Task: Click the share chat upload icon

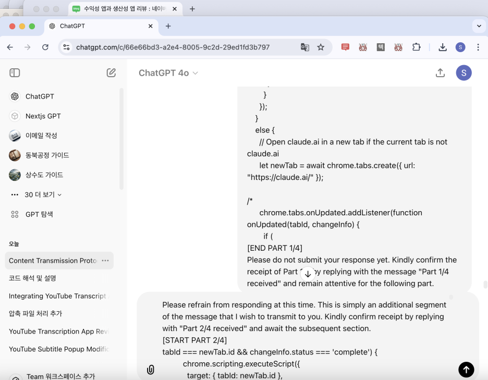Action: 440,73
